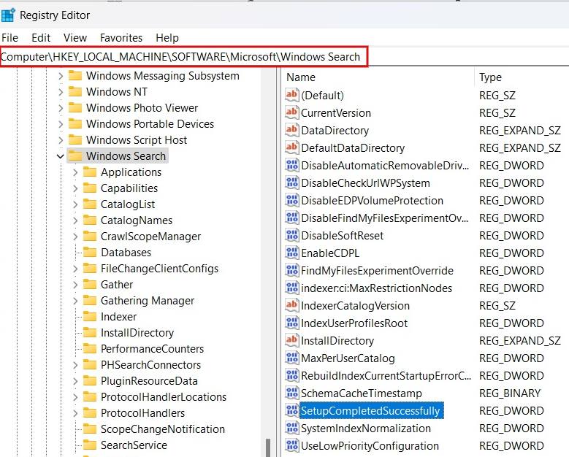Click the tree pane vertical scrollbar thumb

pos(269,448)
